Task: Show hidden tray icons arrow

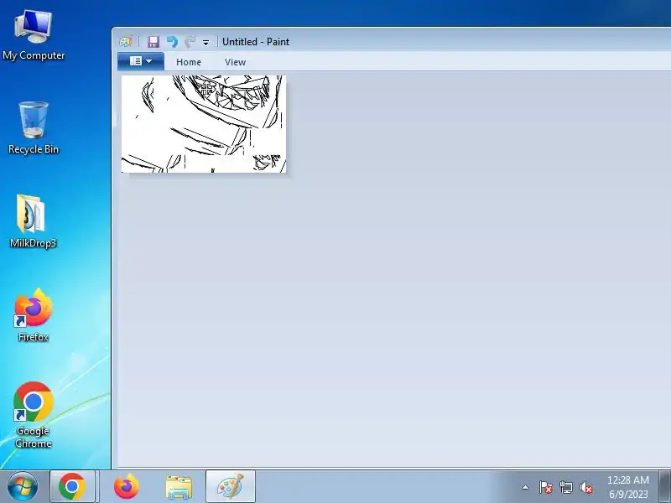Action: coord(526,487)
